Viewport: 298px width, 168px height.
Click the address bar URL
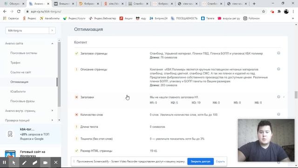[46, 11]
